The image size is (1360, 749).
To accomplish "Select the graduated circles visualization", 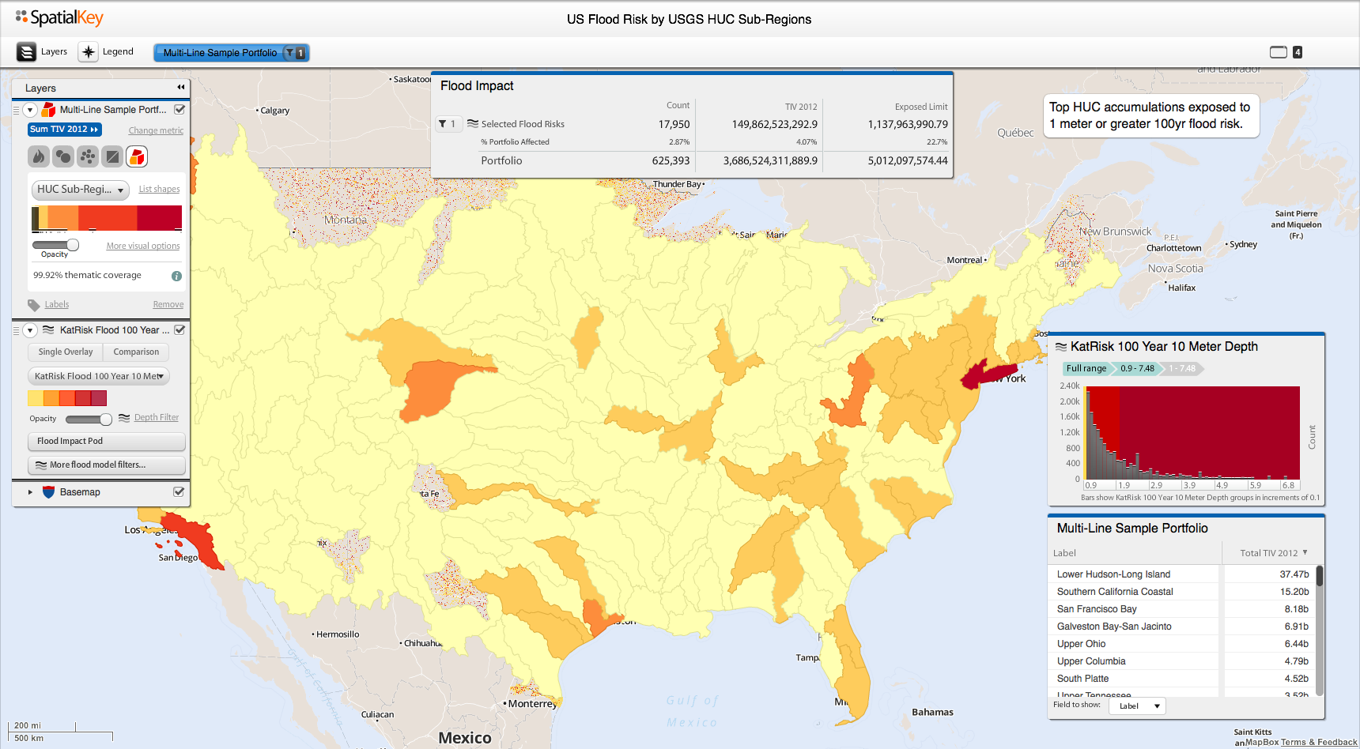I will [63, 156].
